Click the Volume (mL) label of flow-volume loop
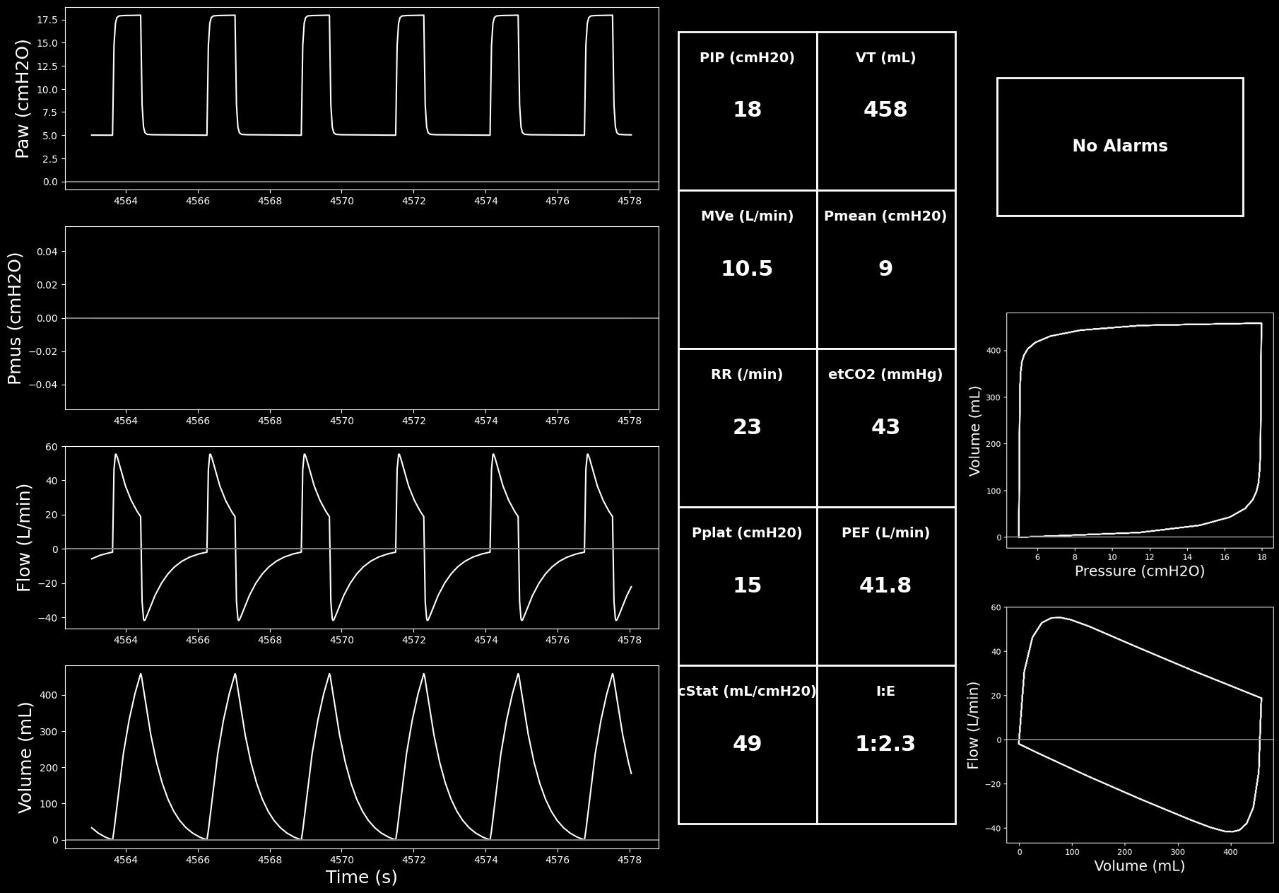This screenshot has height=893, width=1279. [1140, 866]
